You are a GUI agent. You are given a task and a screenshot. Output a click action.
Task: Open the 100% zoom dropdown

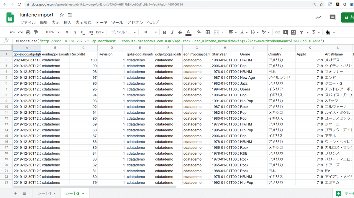52,32
